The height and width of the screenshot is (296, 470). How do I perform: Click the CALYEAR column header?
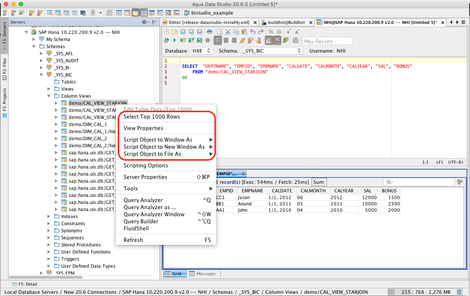(x=344, y=190)
